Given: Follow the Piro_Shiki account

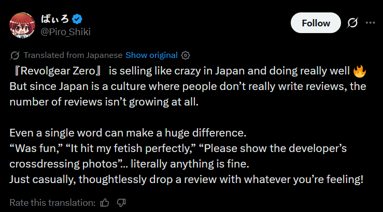Looking at the screenshot, I should [x=316, y=23].
